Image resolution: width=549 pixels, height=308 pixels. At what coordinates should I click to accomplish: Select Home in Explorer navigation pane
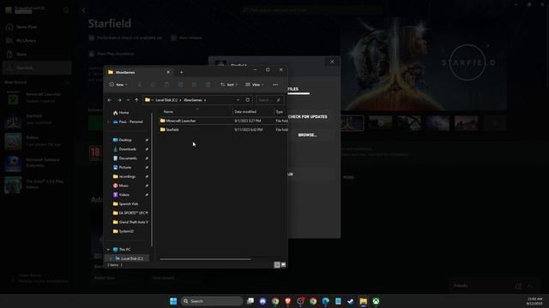[121, 112]
